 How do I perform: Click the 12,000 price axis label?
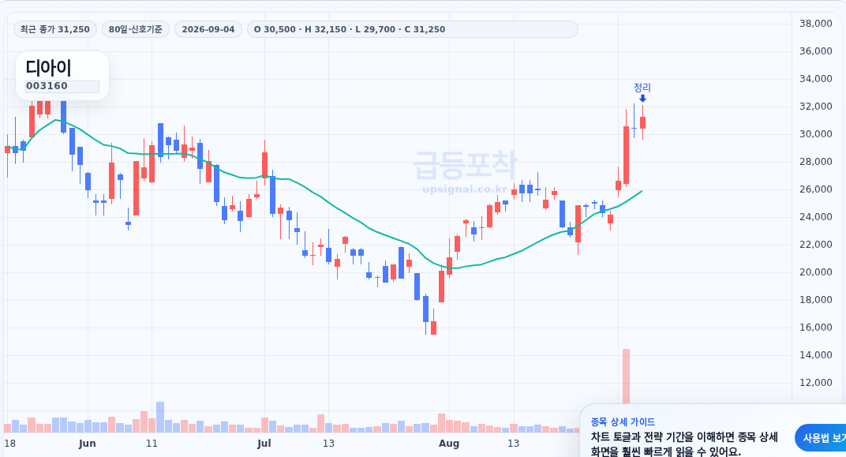point(816,383)
